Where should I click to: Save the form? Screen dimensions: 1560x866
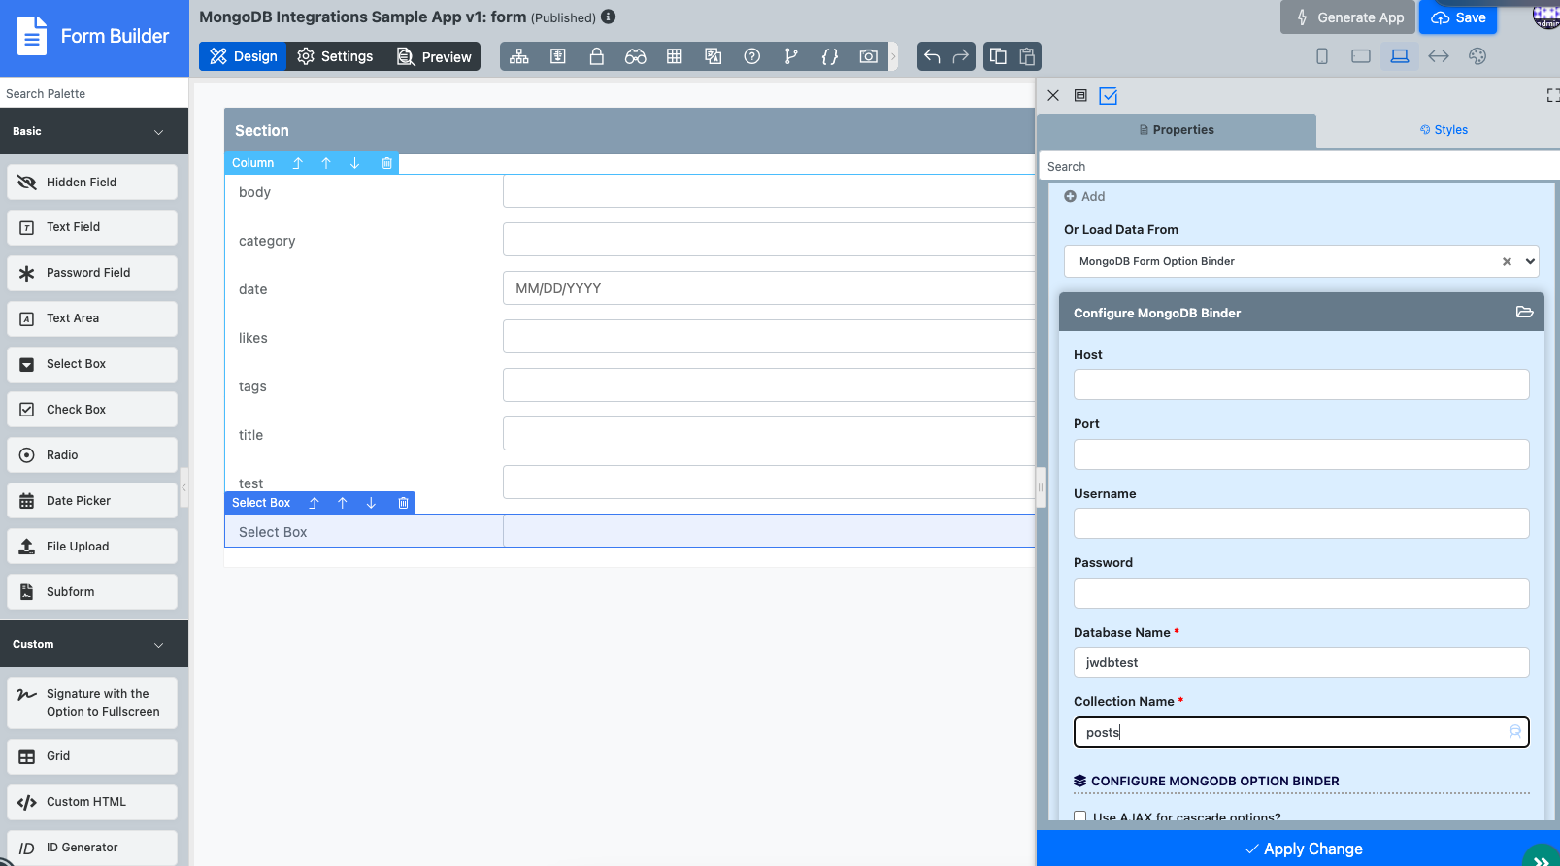(1458, 17)
